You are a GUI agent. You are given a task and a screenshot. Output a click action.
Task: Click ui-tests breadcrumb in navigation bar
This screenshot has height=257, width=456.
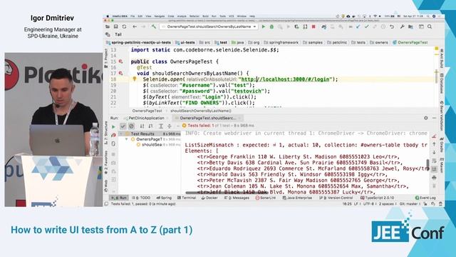tap(185, 43)
